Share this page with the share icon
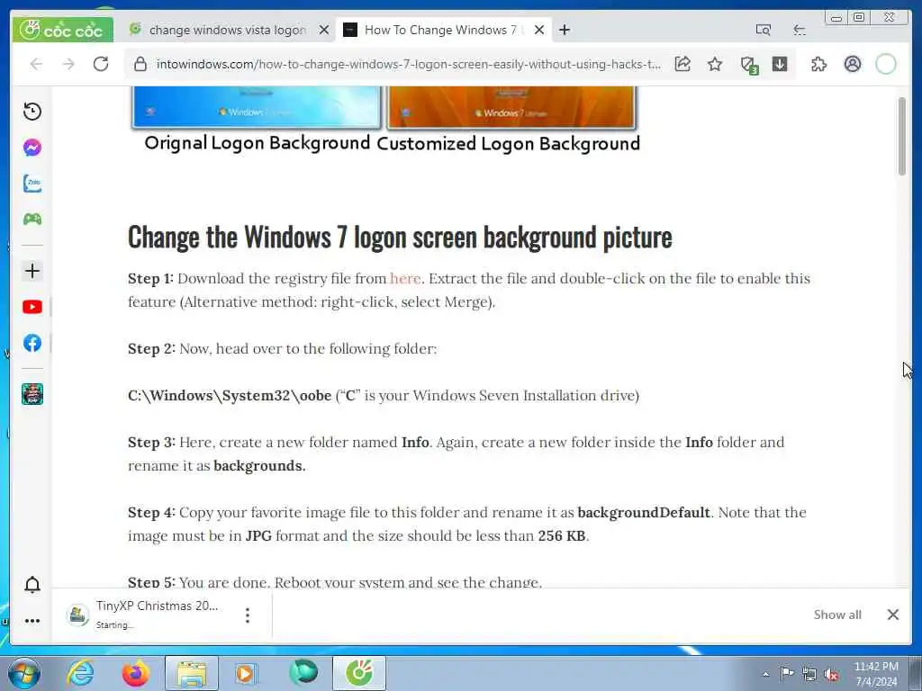922x691 pixels. pos(682,64)
